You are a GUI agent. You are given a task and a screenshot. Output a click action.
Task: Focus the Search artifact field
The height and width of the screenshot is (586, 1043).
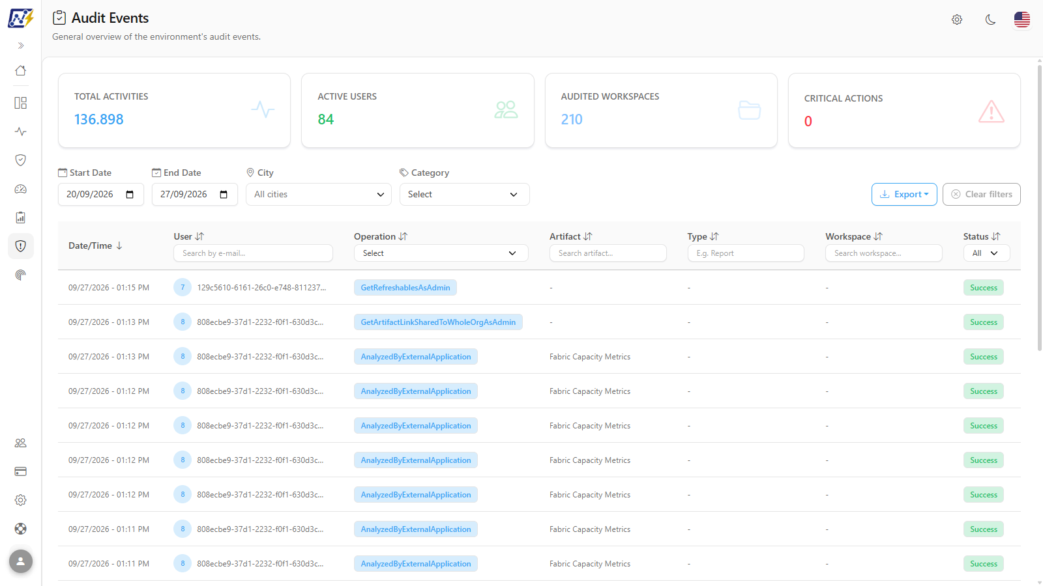pyautogui.click(x=608, y=253)
